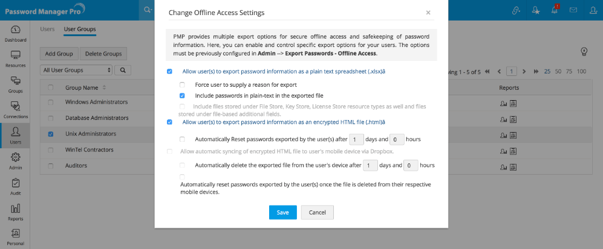
Task: Open the Reports sidebar section
Action: pyautogui.click(x=15, y=212)
